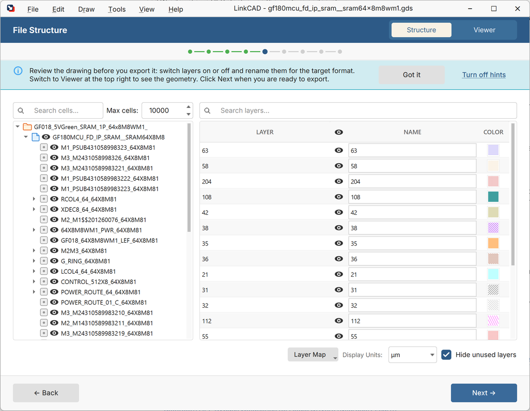Image resolution: width=530 pixels, height=411 pixels.
Task: Open the Edit menu
Action: [x=58, y=9]
